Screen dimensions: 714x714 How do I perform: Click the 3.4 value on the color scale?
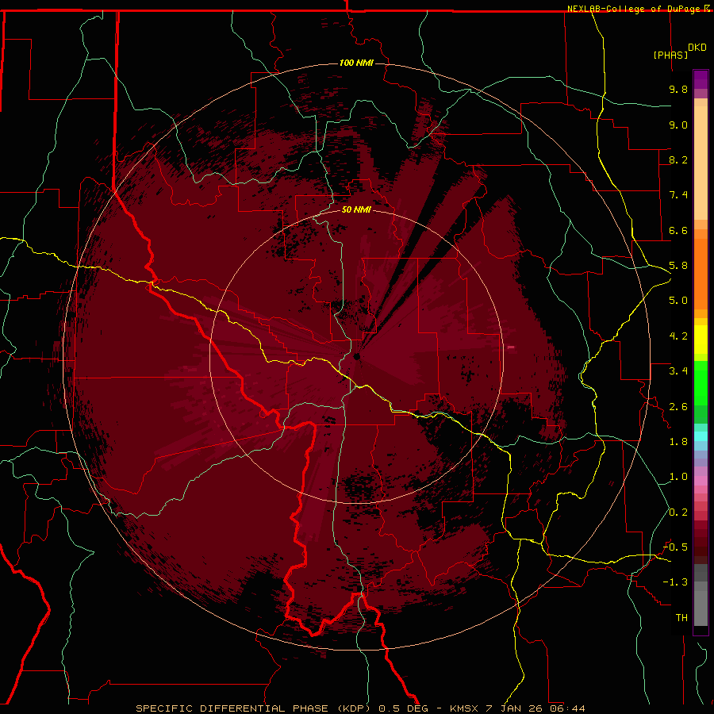coord(678,371)
